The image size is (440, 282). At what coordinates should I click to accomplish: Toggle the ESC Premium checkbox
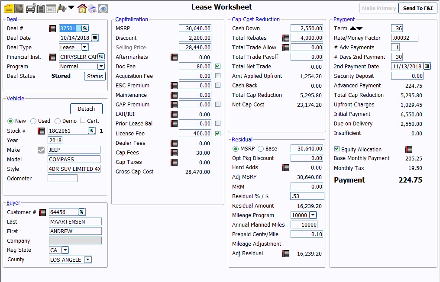[218, 85]
